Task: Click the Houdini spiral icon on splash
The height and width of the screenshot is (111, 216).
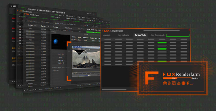Action: coord(174,83)
